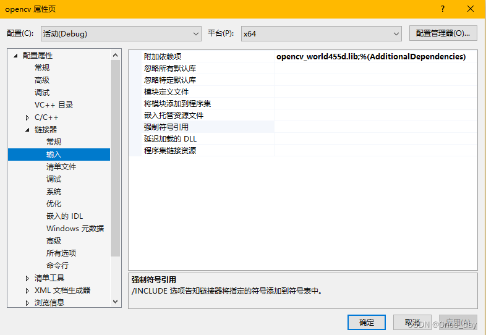The width and height of the screenshot is (486, 335).
Task: Select the 优化 tree item
Action: coord(54,203)
